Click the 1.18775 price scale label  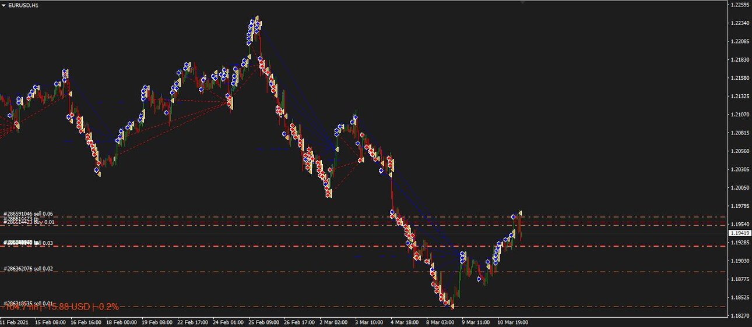click(740, 279)
